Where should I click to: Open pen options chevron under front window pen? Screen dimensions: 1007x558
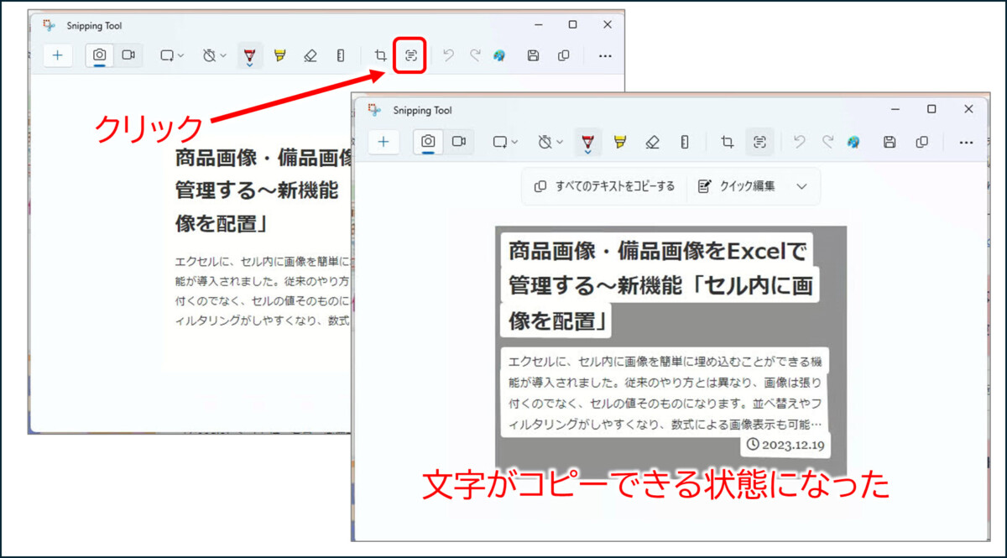(588, 152)
